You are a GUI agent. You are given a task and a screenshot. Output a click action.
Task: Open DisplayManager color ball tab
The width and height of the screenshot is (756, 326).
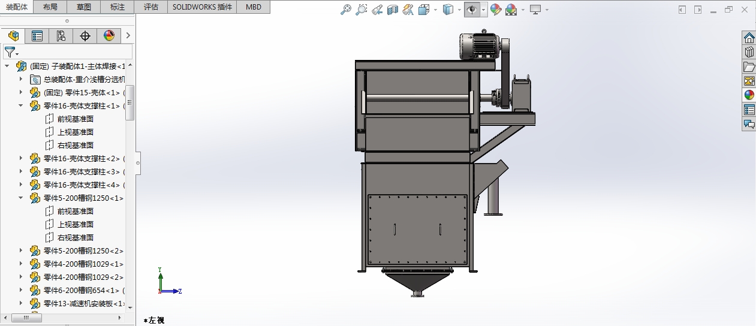click(x=109, y=36)
